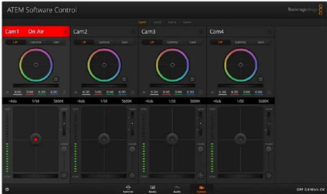This screenshot has width=327, height=194.
Task: Reset Cam3 color corrector values
Action: coord(201,92)
